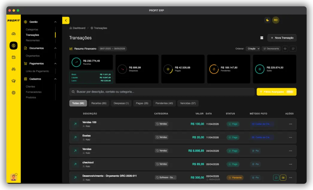Screen dimensions: 313x190
Task: Click the Receitas circular chart icon
Action: tap(76, 62)
